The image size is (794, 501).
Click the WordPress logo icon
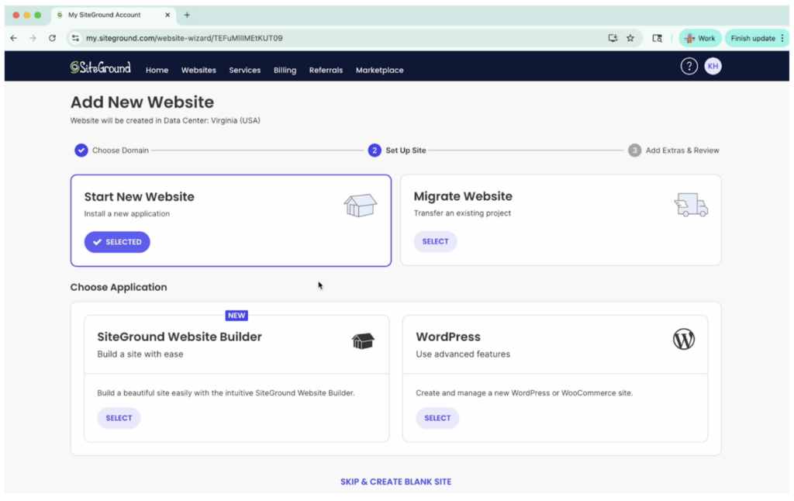click(683, 339)
